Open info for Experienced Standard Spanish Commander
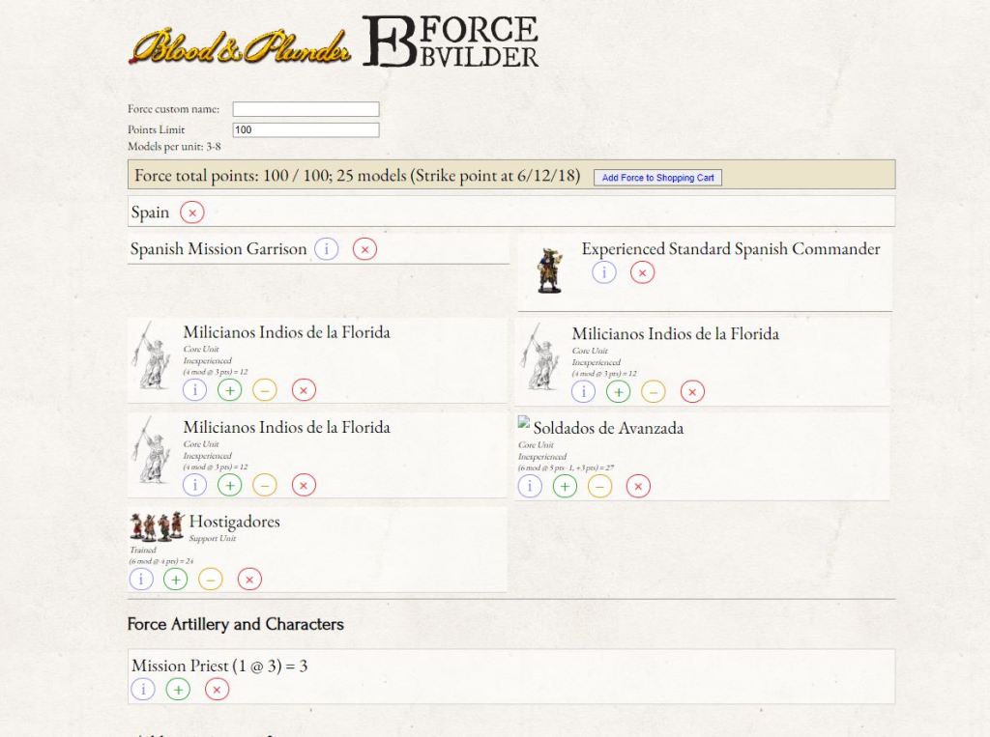This screenshot has width=990, height=737. point(604,272)
